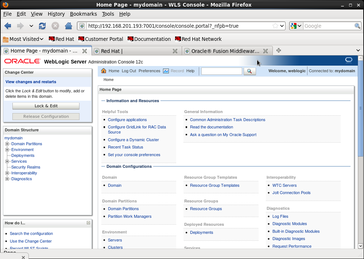The width and height of the screenshot is (364, 259).
Task: Open Read the documentation link
Action: point(212,127)
